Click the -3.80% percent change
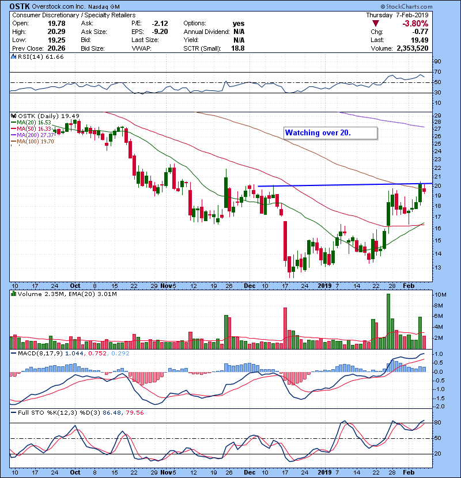Viewport: 461px width, 478px height. pos(415,24)
